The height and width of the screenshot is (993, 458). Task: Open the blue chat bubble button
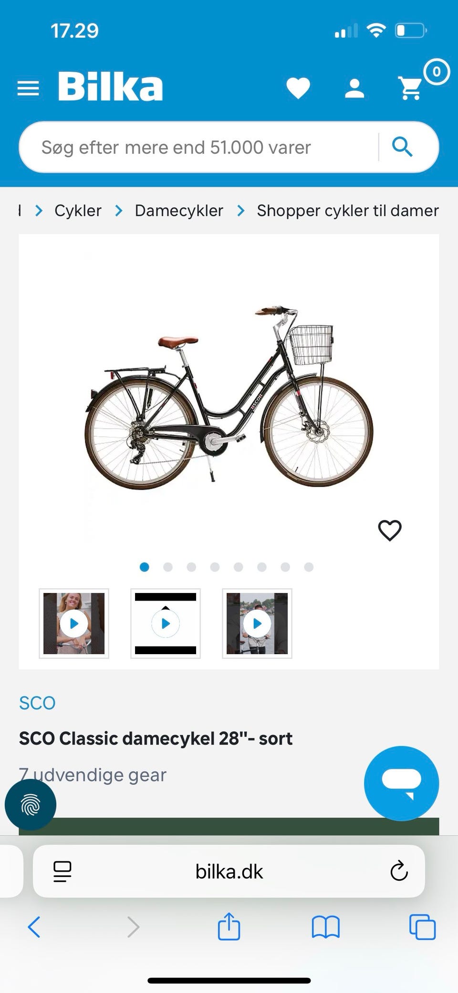tap(401, 783)
